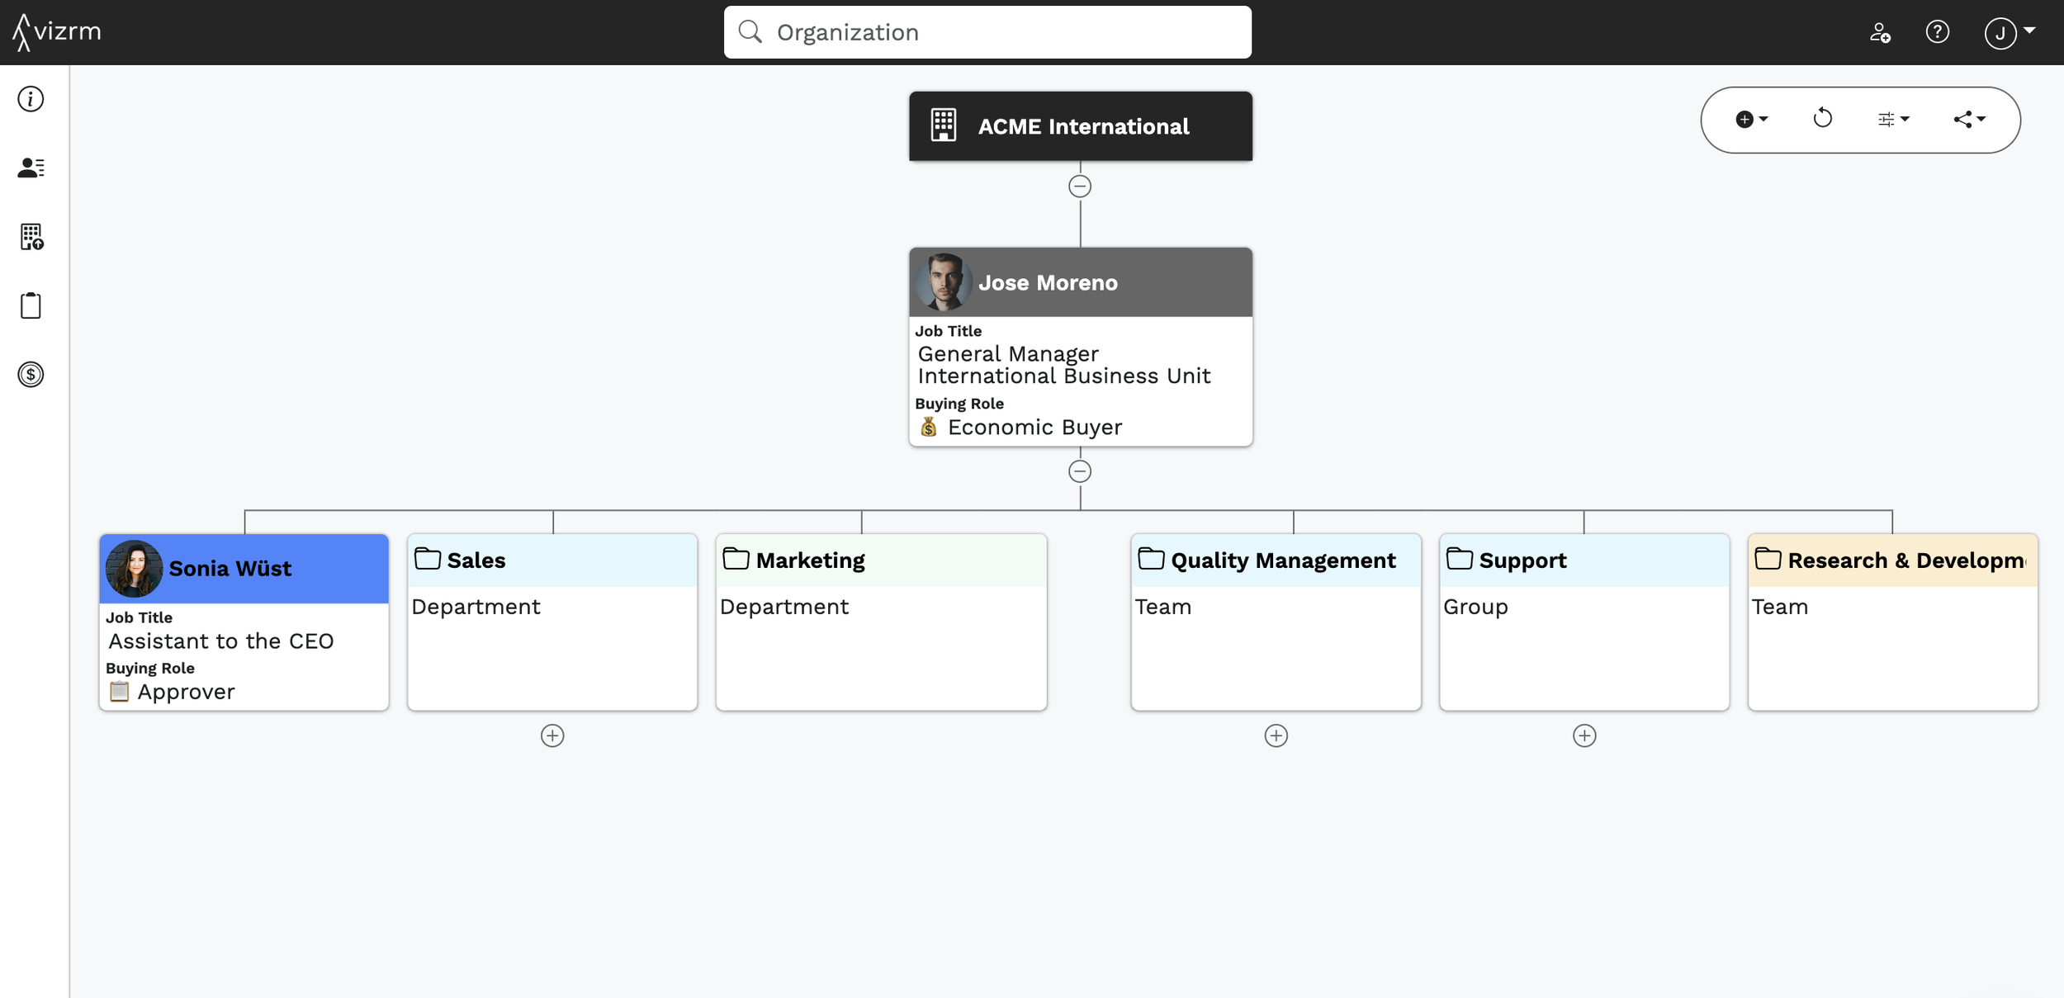Open the clipboard icon in the sidebar
This screenshot has width=2064, height=998.
click(31, 305)
